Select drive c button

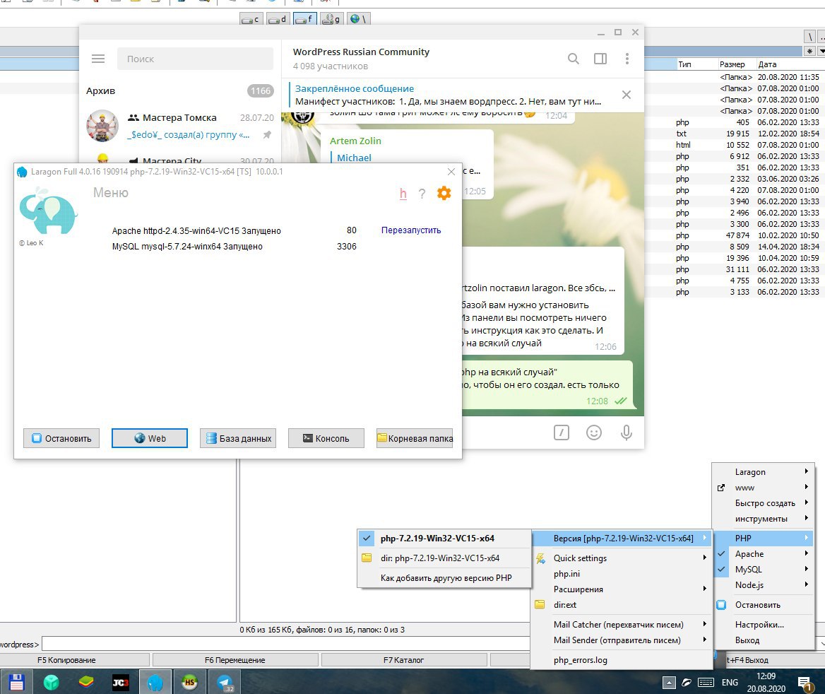coord(251,20)
